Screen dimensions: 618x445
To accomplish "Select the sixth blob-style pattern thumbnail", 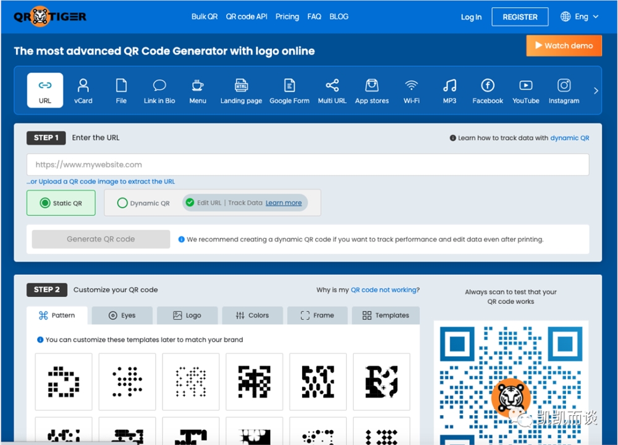I will (x=381, y=381).
